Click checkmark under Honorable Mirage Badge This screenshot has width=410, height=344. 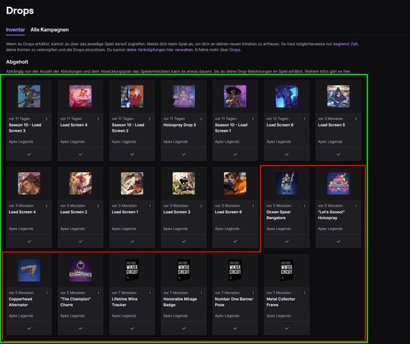click(x=184, y=328)
